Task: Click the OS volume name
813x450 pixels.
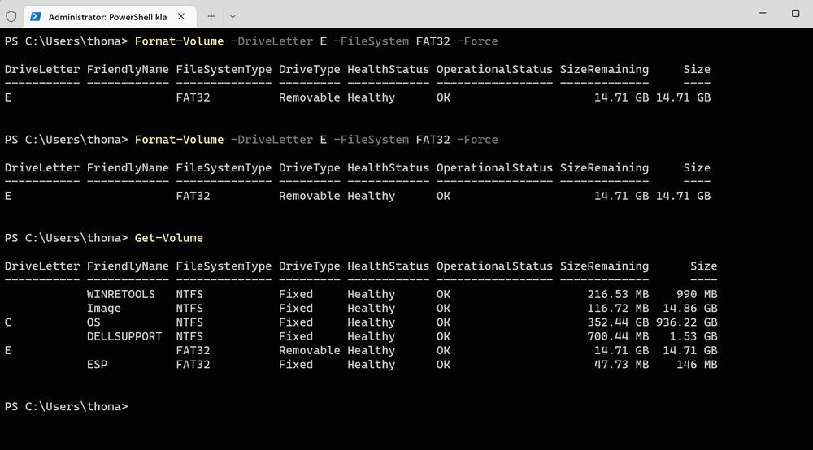Action: pyautogui.click(x=93, y=322)
